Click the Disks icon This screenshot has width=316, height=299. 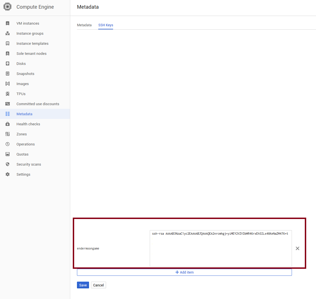[8, 63]
